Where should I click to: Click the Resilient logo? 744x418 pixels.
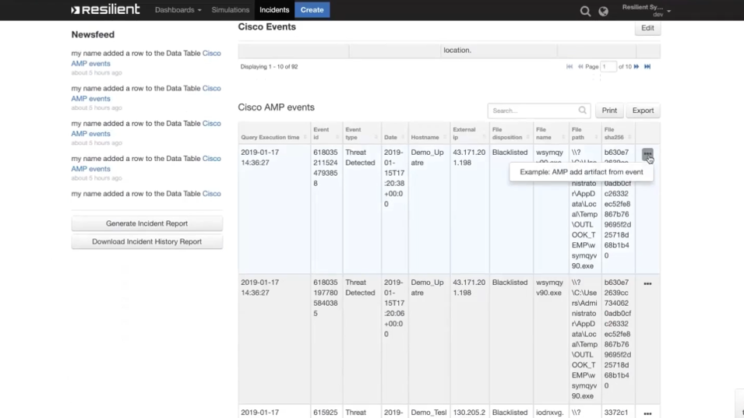105,10
